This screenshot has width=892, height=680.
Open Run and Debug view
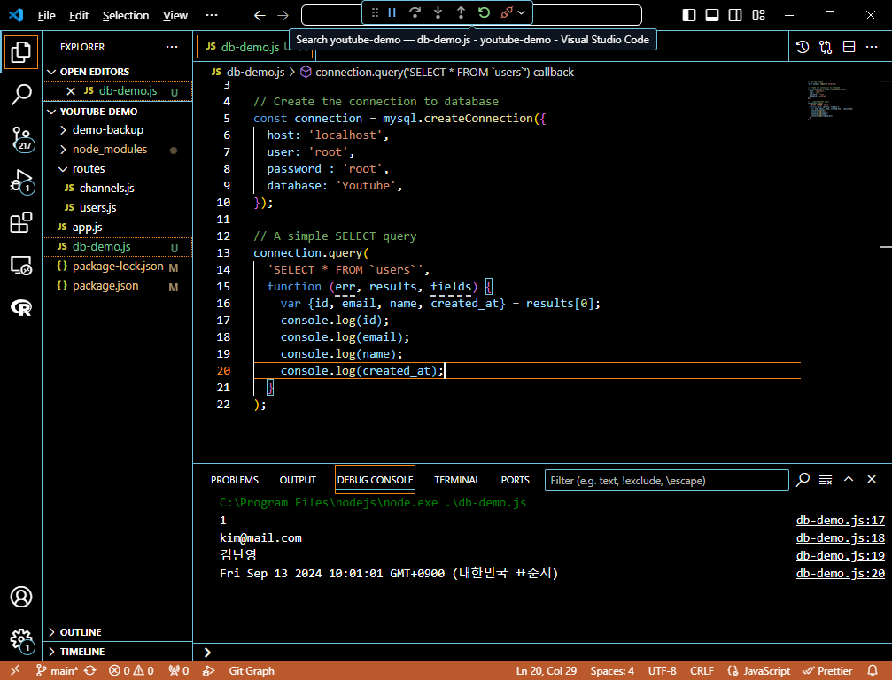pyautogui.click(x=21, y=182)
